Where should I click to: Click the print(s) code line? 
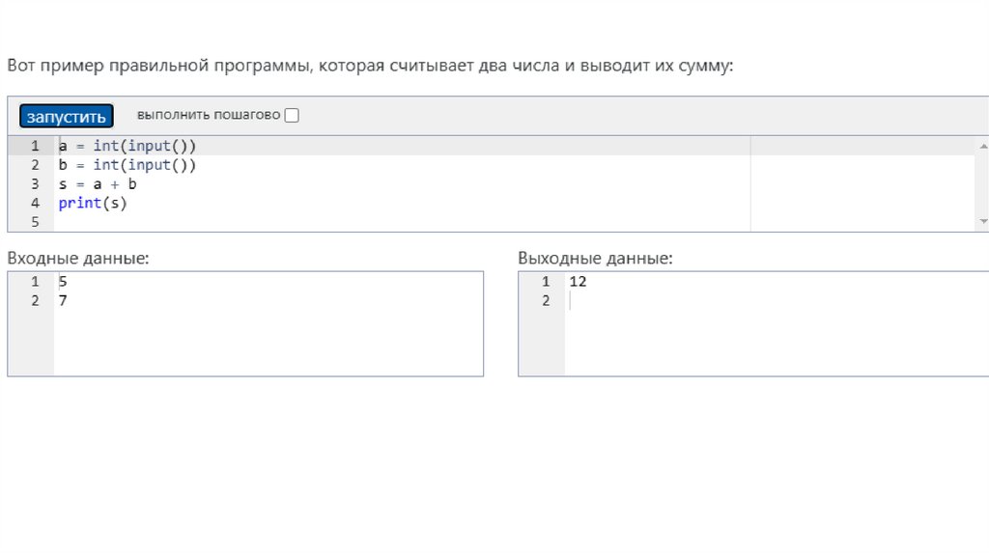click(93, 203)
